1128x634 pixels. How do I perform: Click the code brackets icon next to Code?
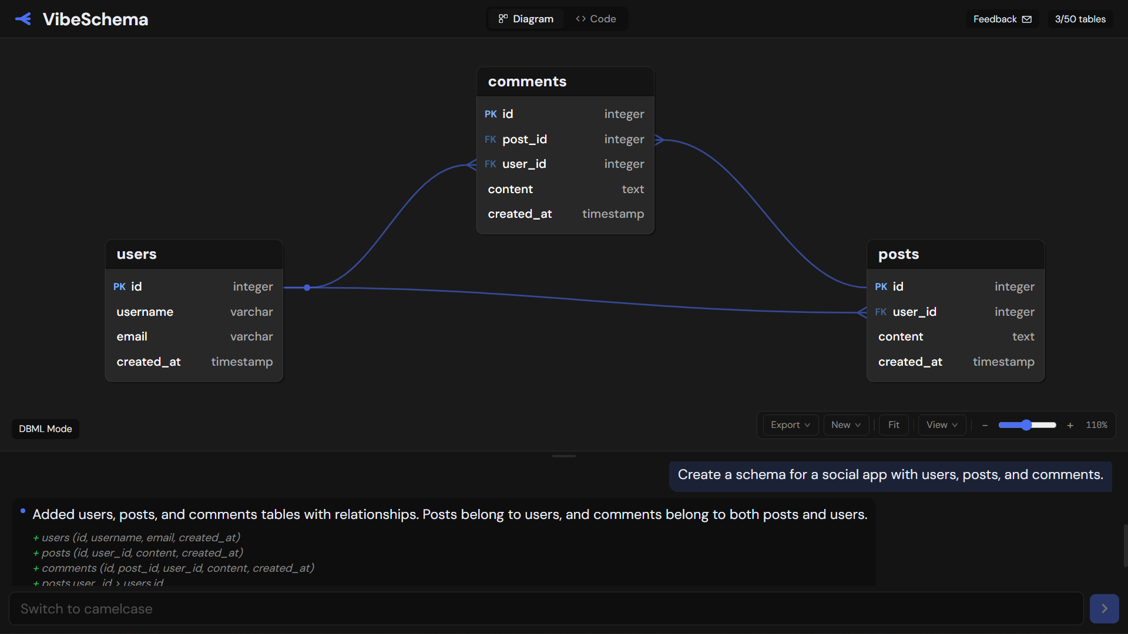coord(580,18)
